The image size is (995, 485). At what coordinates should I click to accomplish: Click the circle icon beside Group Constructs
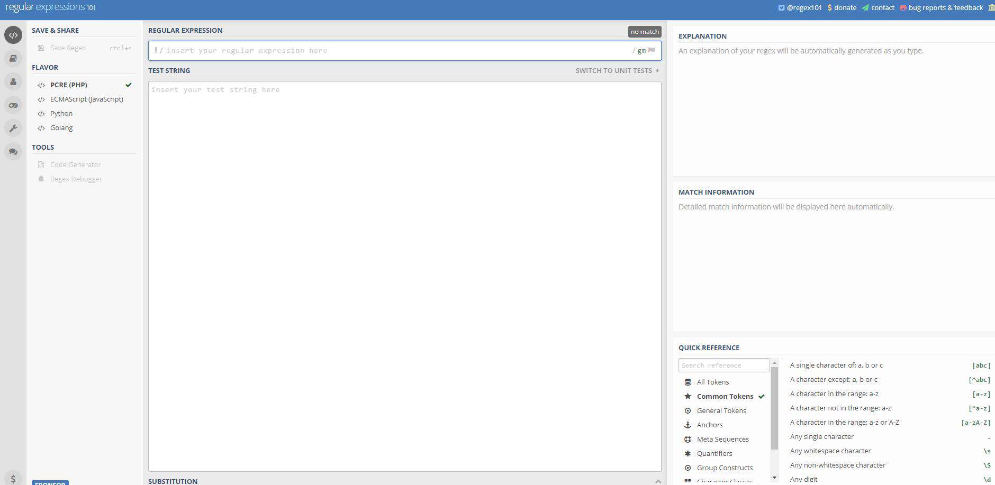[688, 468]
